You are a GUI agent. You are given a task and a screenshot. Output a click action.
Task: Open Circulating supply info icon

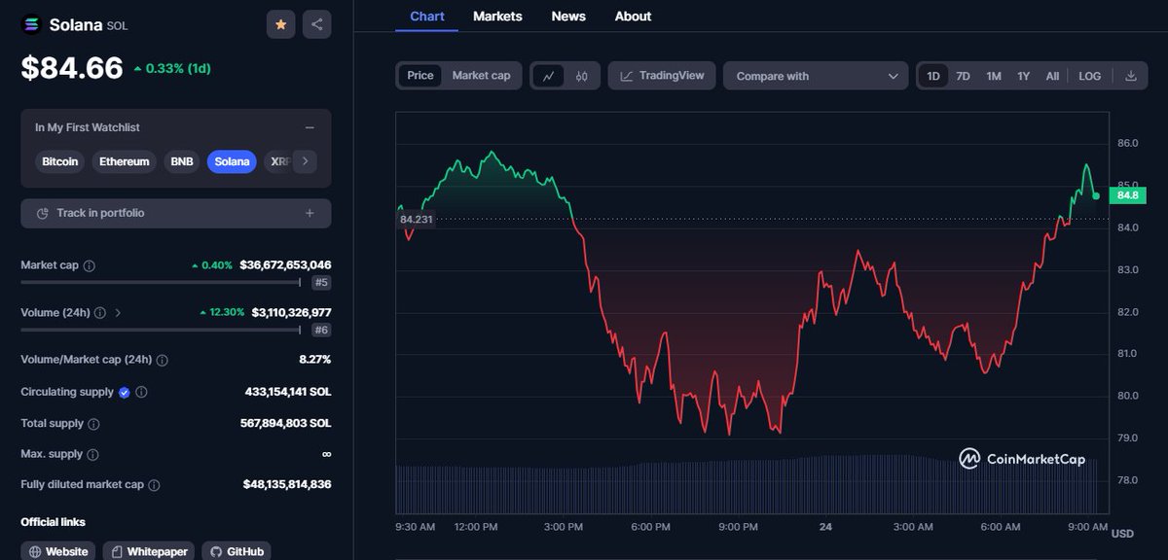(142, 392)
